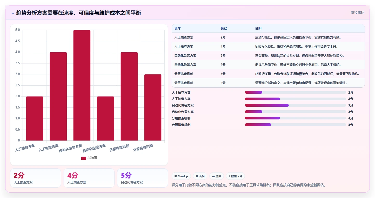Click the 人工抽查方案 4分 progress bar
Screen dimensions: 375x198
[295, 99]
